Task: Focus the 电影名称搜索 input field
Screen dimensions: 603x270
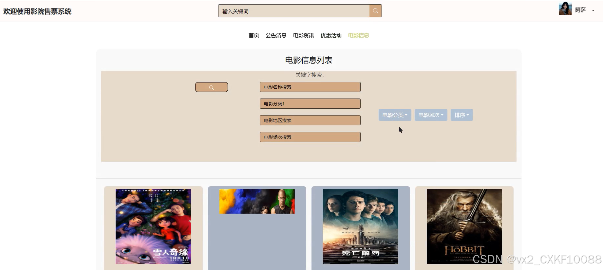Action: [310, 87]
